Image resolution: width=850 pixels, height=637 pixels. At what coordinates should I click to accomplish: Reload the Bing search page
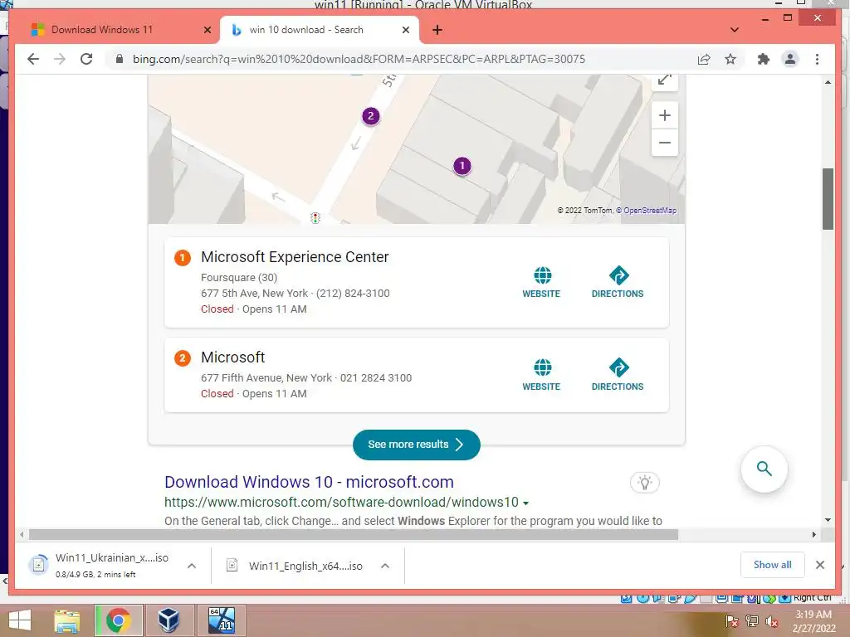coord(86,59)
